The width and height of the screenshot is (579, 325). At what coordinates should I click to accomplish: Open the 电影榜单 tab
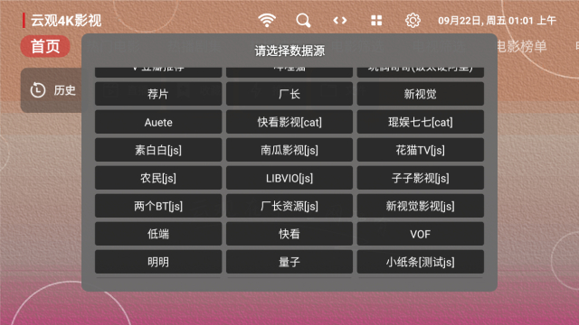(x=521, y=46)
